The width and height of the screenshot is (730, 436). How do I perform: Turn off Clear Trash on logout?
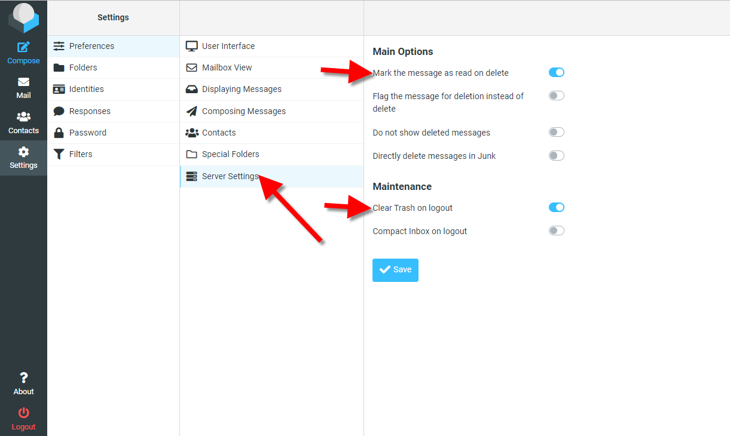point(557,207)
